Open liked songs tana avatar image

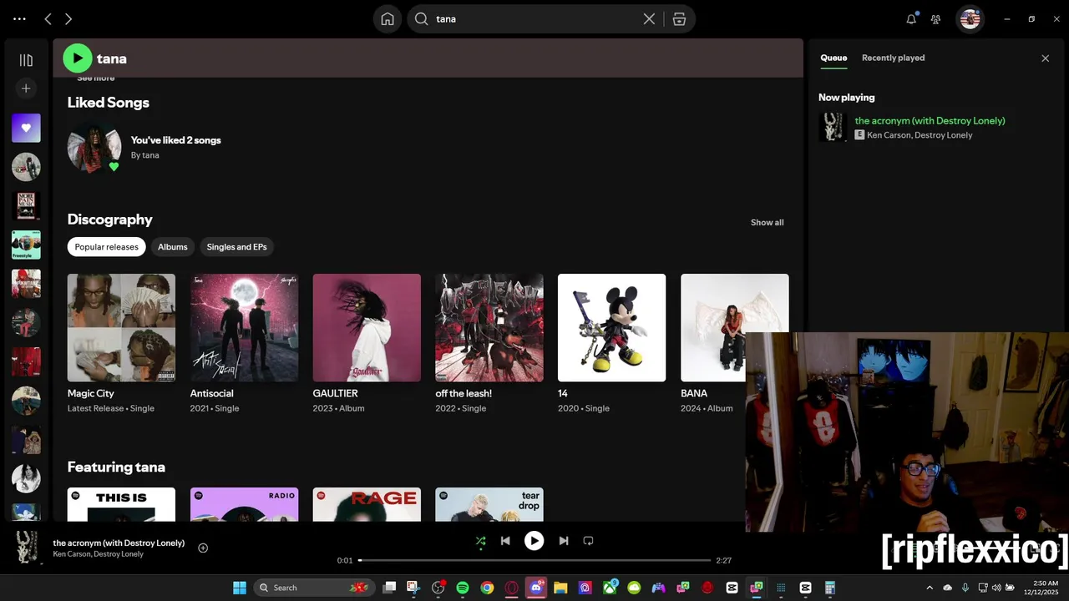pyautogui.click(x=94, y=147)
